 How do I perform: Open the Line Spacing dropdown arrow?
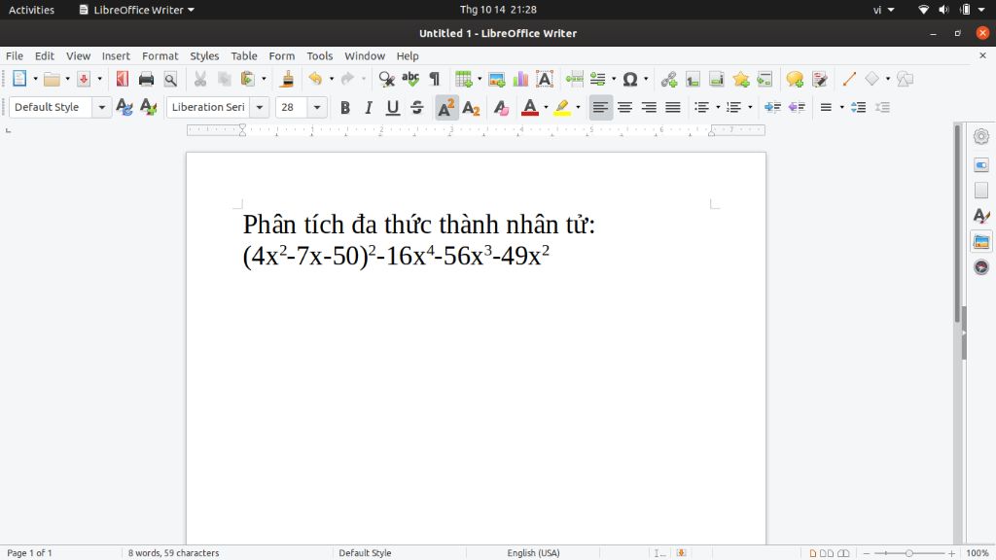click(x=841, y=107)
